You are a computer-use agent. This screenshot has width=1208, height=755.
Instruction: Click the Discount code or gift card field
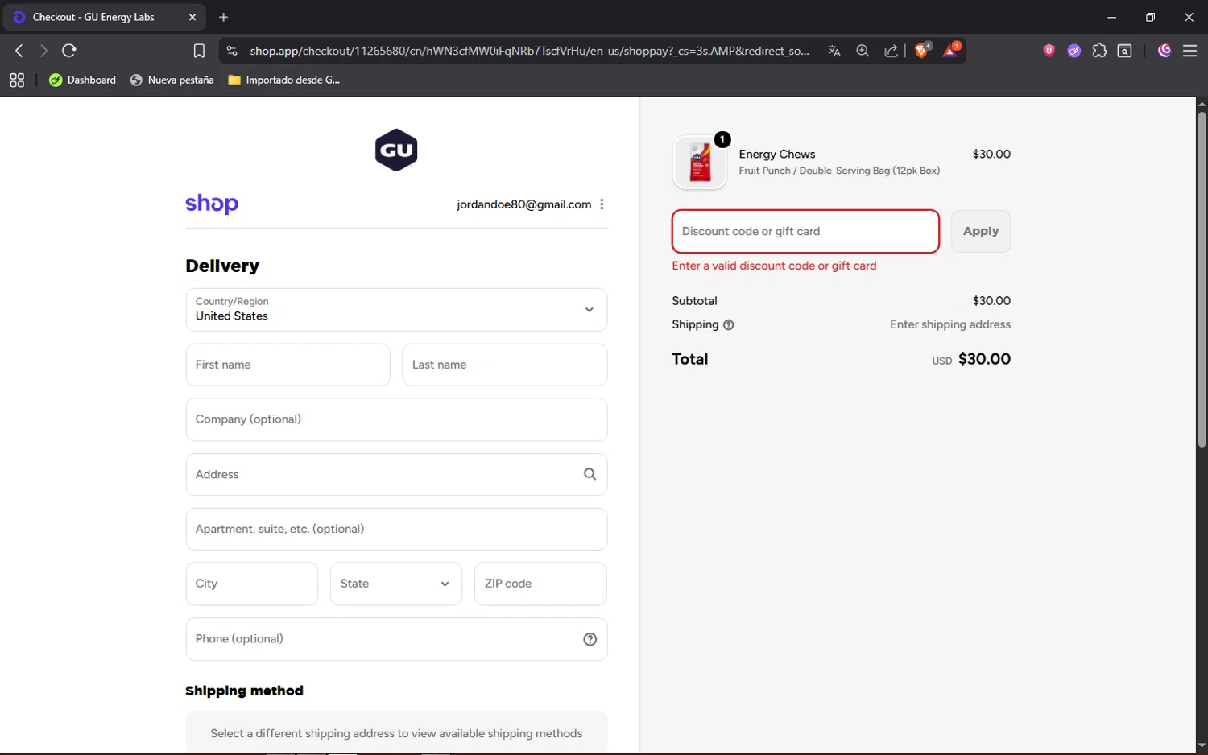click(x=805, y=231)
